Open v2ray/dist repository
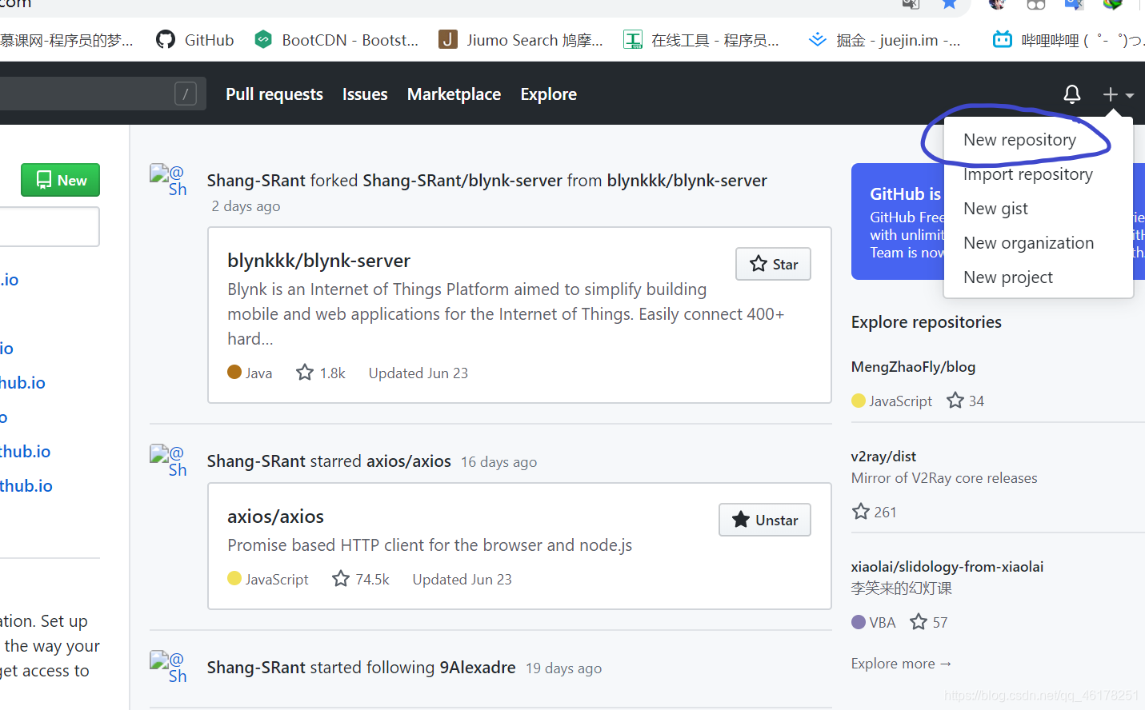Screen dimensions: 1145x710 coord(883,457)
